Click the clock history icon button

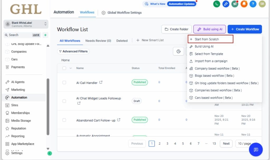coord(179,51)
